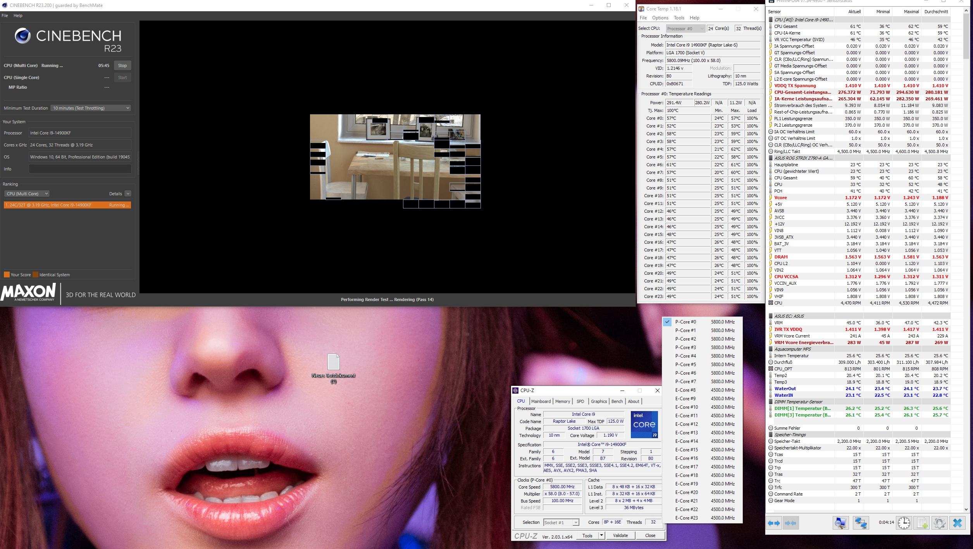Toggle checked P-Core #0 menu entry

pos(702,322)
